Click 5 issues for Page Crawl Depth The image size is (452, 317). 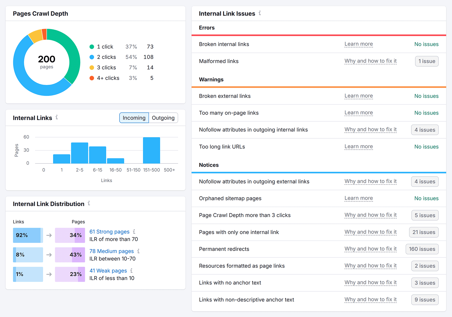tap(425, 215)
